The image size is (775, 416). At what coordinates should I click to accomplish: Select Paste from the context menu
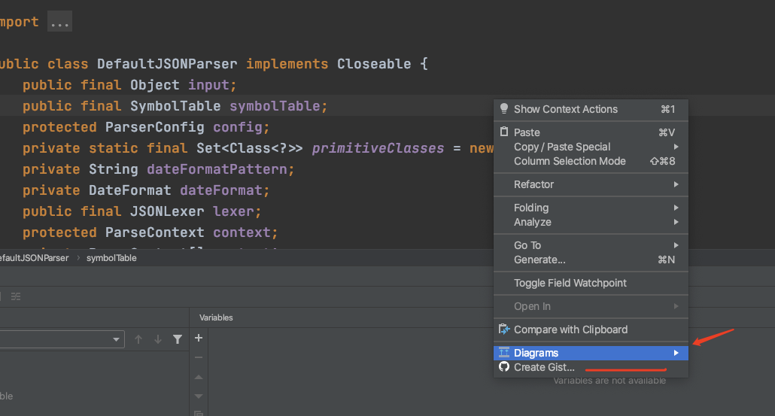point(591,132)
